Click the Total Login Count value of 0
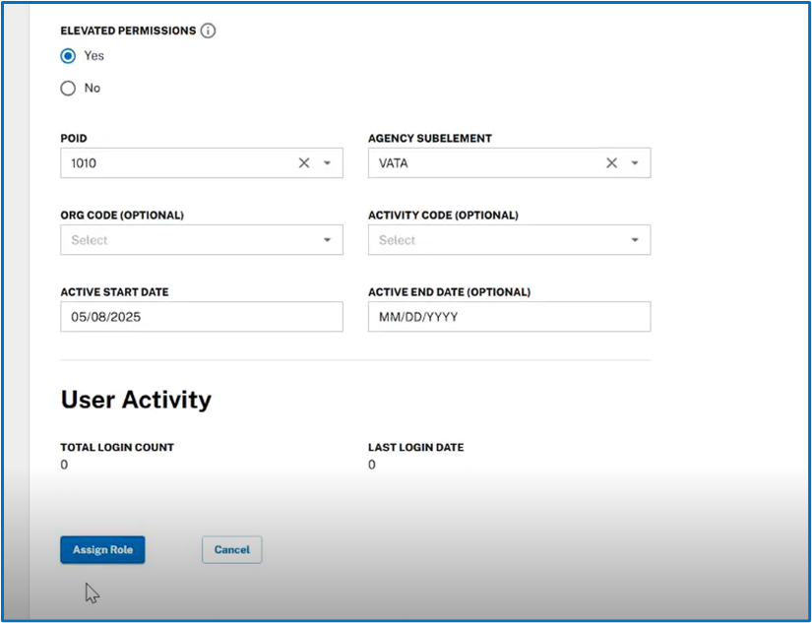The image size is (812, 623). (x=64, y=464)
